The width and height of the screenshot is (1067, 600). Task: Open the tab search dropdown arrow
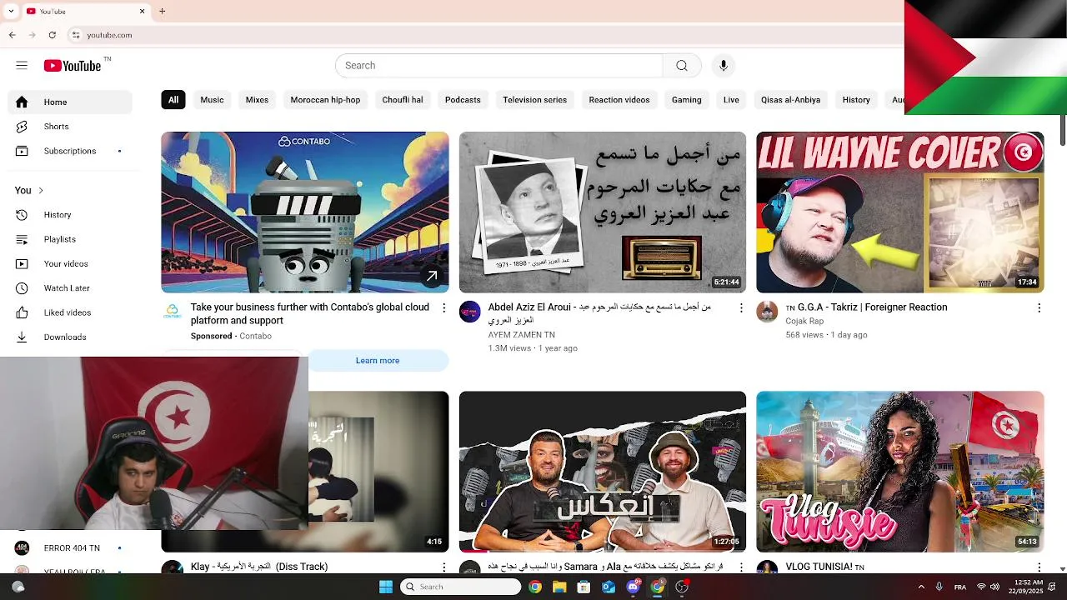click(11, 12)
